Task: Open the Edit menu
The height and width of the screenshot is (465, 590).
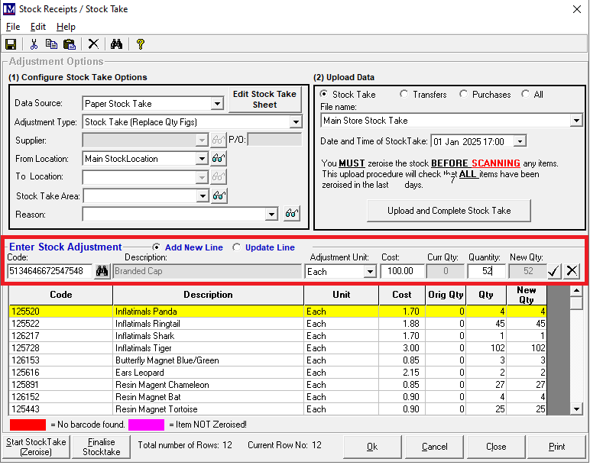Action: (x=38, y=27)
